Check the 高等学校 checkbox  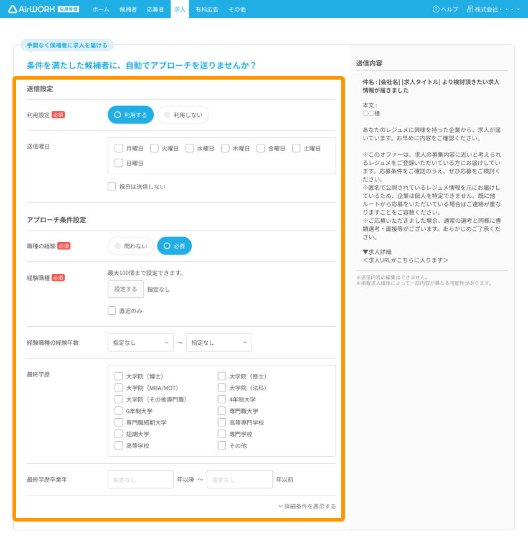(119, 446)
